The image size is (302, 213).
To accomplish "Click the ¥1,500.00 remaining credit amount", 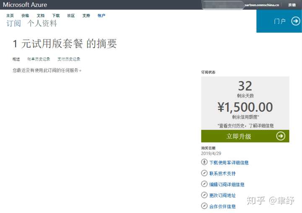I will tap(245, 107).
